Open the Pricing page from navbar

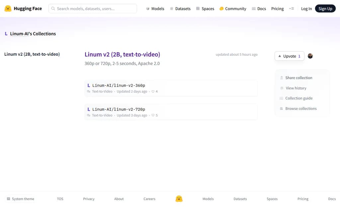click(x=277, y=8)
